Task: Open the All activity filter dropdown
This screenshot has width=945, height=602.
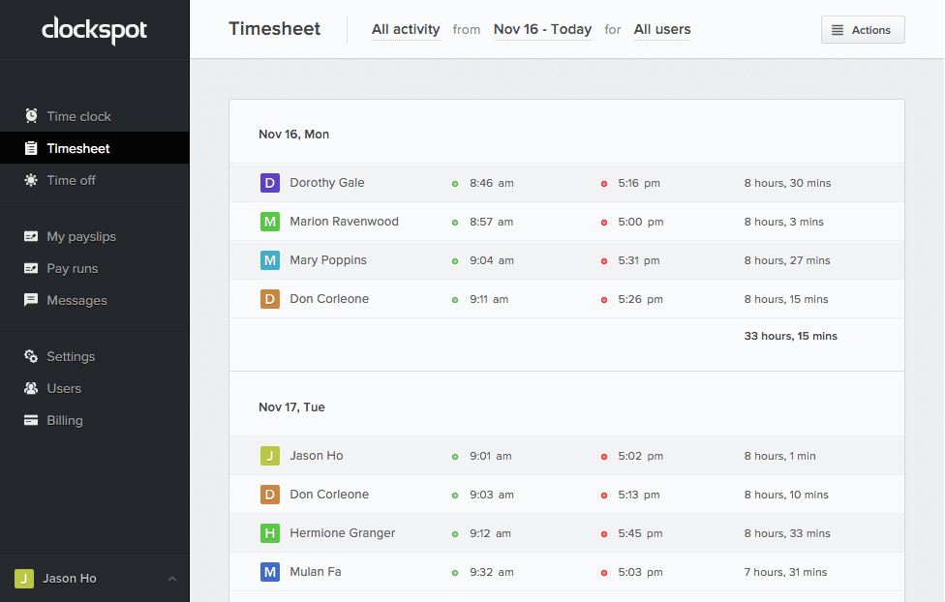Action: tap(406, 30)
